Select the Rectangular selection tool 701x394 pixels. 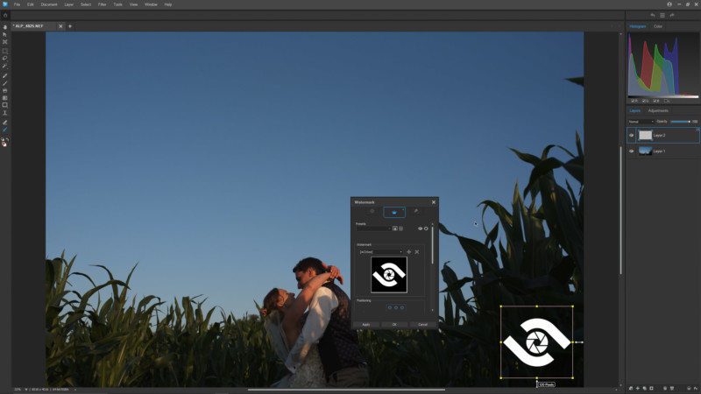[5, 51]
